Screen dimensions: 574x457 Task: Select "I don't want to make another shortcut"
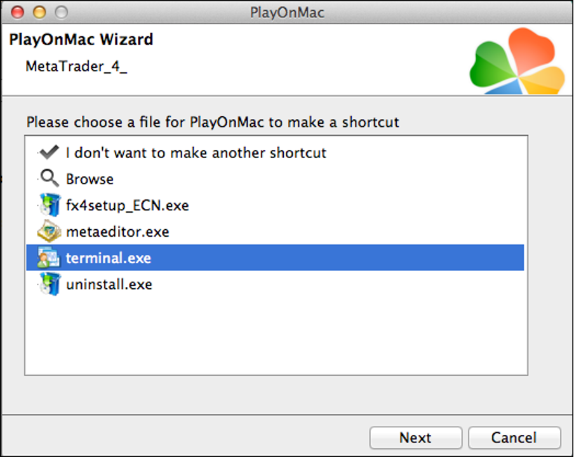click(x=196, y=153)
